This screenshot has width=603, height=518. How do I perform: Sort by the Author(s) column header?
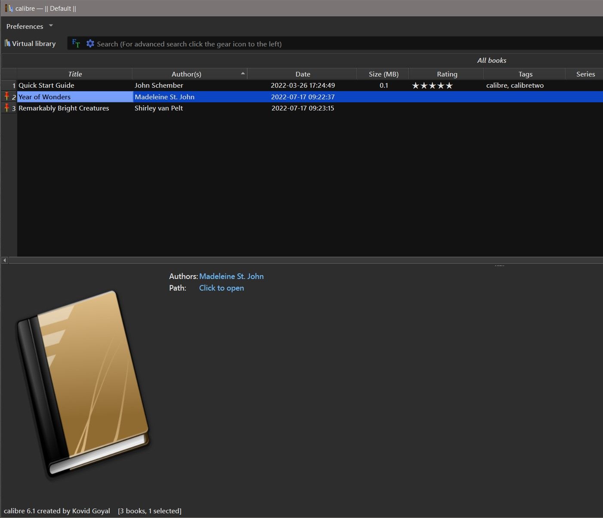tap(190, 74)
